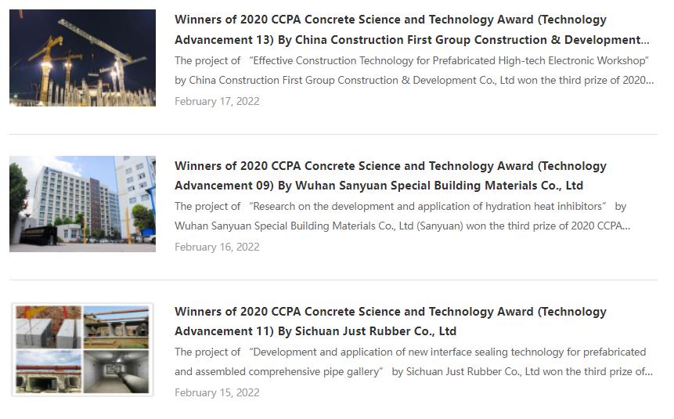
Task: Open the Technology Advancement 09 award headline
Action: pos(390,166)
